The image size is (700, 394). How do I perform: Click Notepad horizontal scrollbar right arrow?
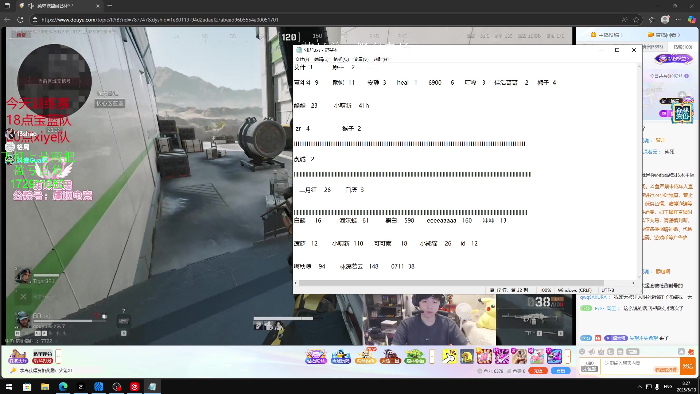[x=633, y=283]
